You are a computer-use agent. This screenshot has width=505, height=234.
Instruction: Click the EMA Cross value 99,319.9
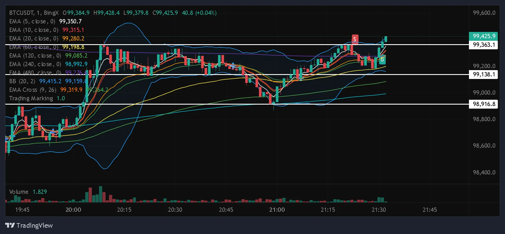click(71, 90)
